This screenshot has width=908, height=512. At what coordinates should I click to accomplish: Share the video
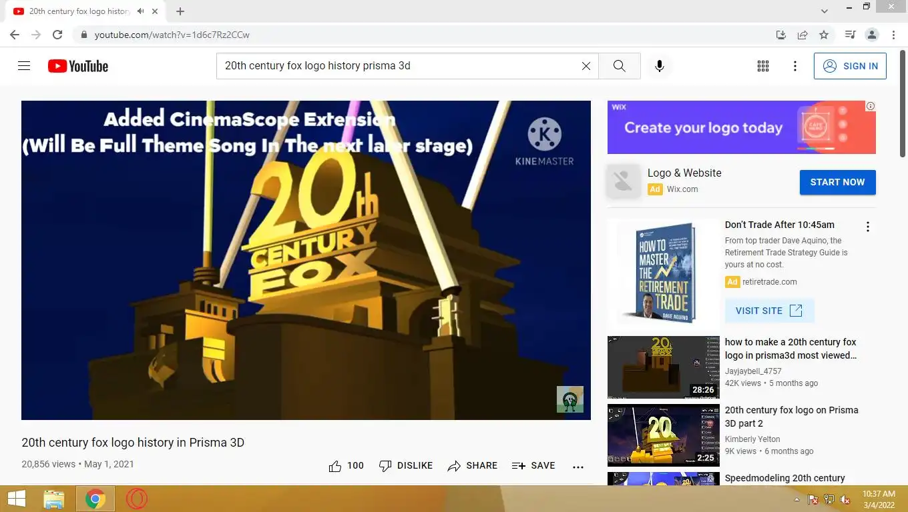tap(473, 466)
